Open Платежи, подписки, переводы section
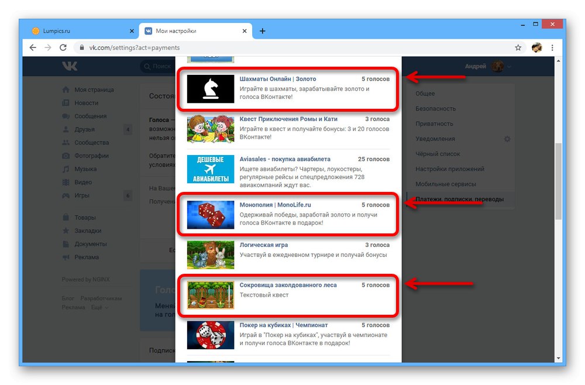 460,199
